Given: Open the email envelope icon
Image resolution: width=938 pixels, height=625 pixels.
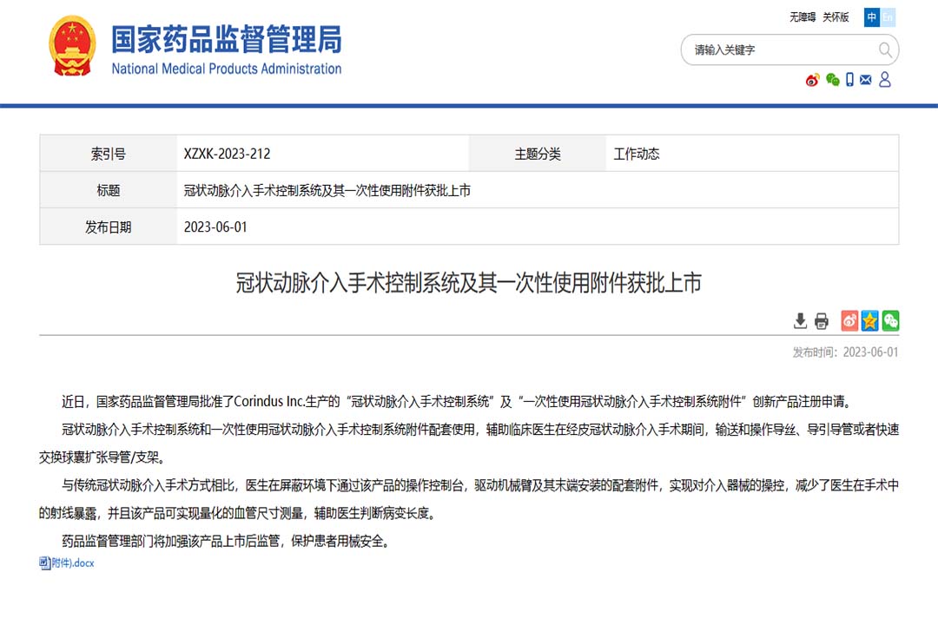Looking at the screenshot, I should 866,80.
